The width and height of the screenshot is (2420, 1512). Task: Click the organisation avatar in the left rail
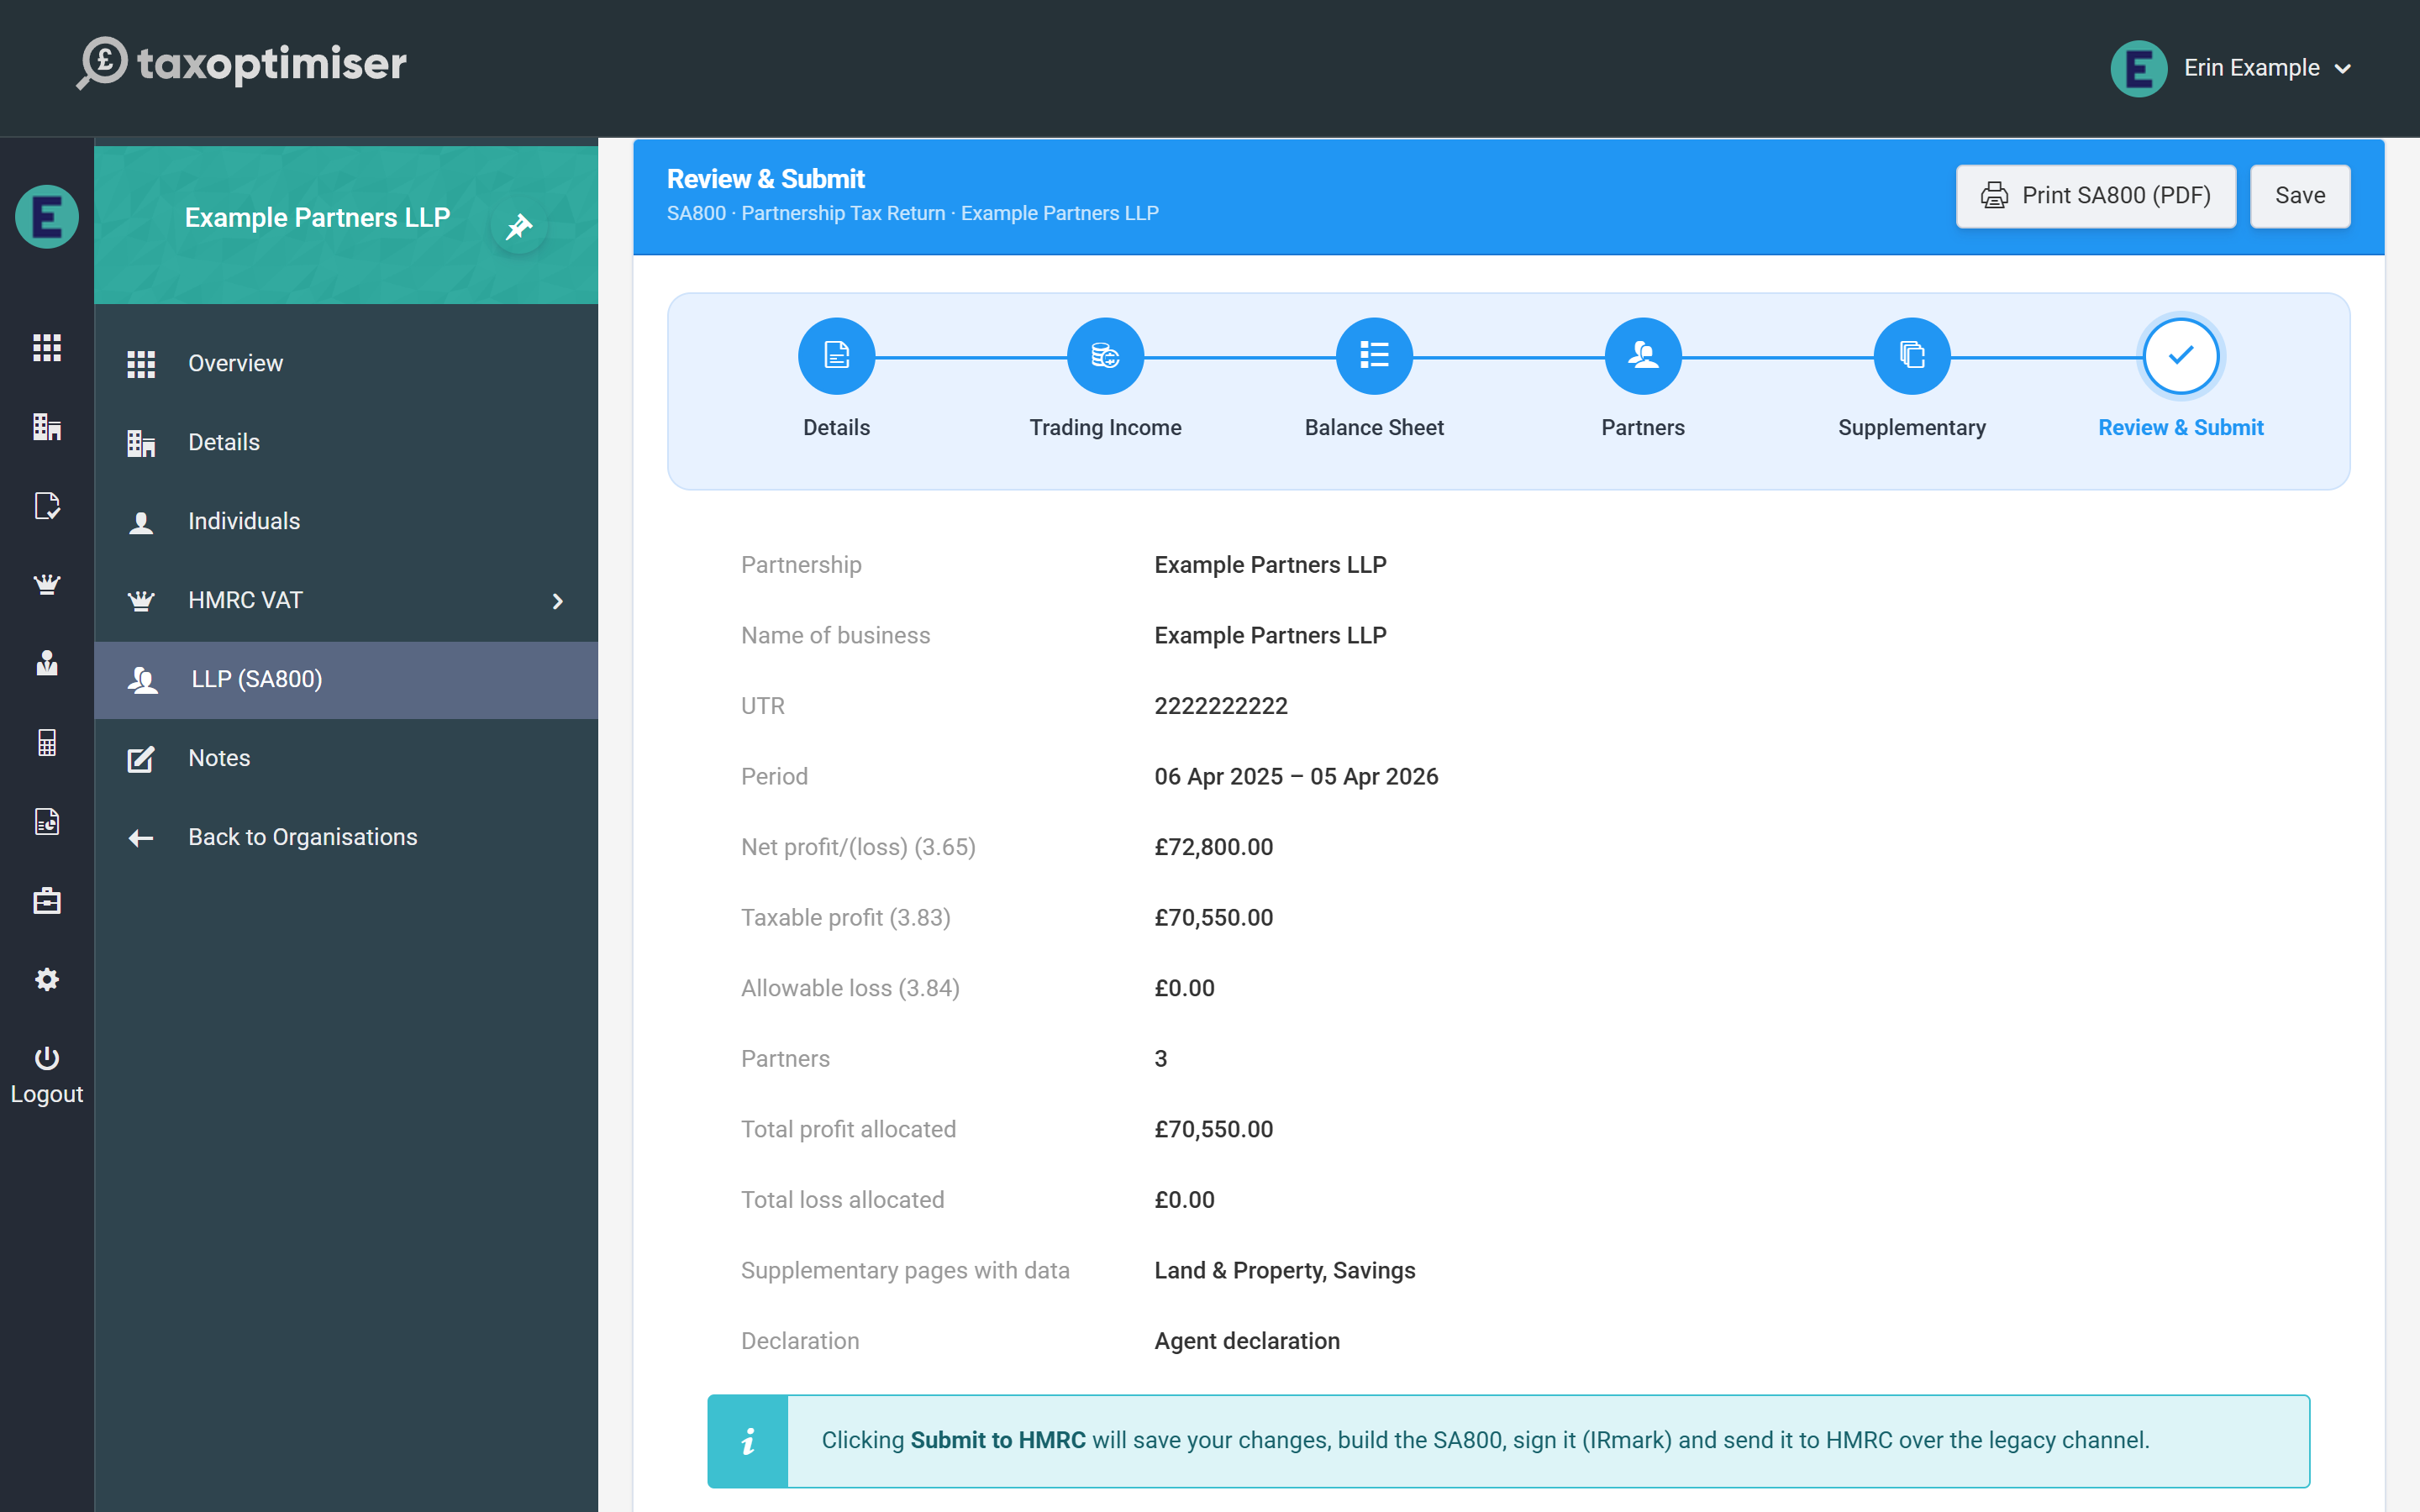(x=47, y=216)
